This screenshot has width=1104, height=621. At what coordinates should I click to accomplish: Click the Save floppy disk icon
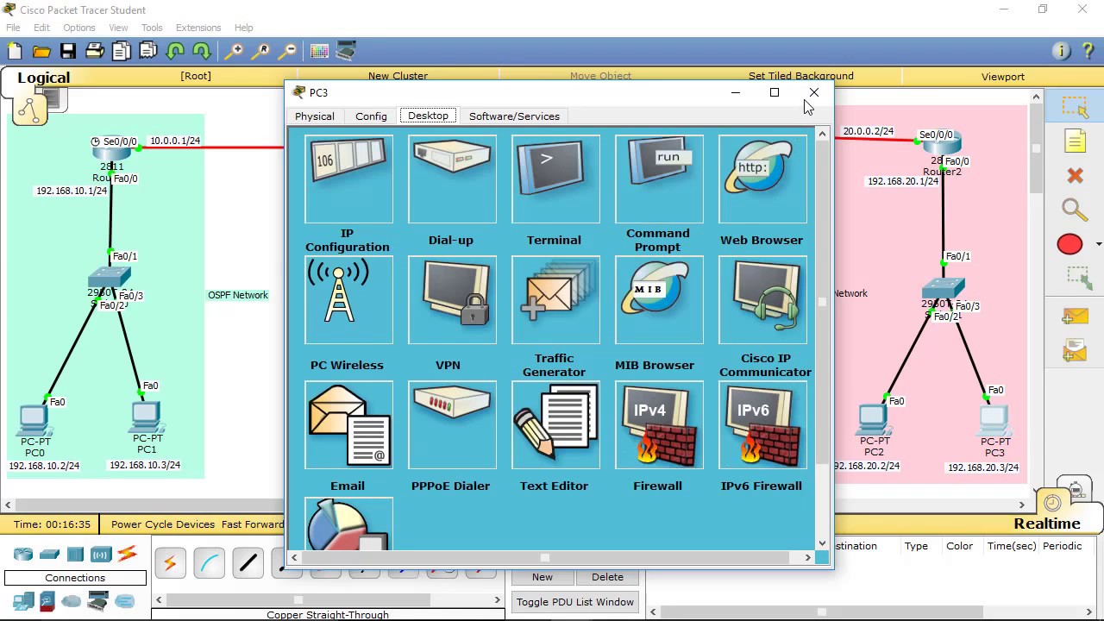click(67, 51)
